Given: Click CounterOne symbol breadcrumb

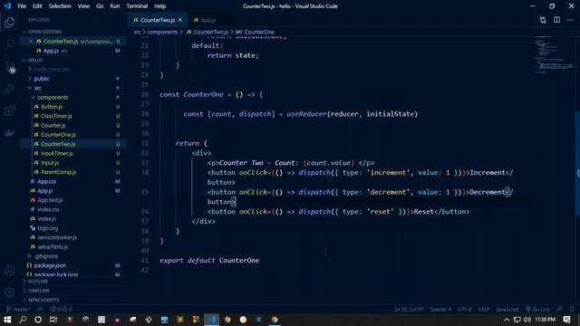Looking at the screenshot, I should pyautogui.click(x=256, y=32).
